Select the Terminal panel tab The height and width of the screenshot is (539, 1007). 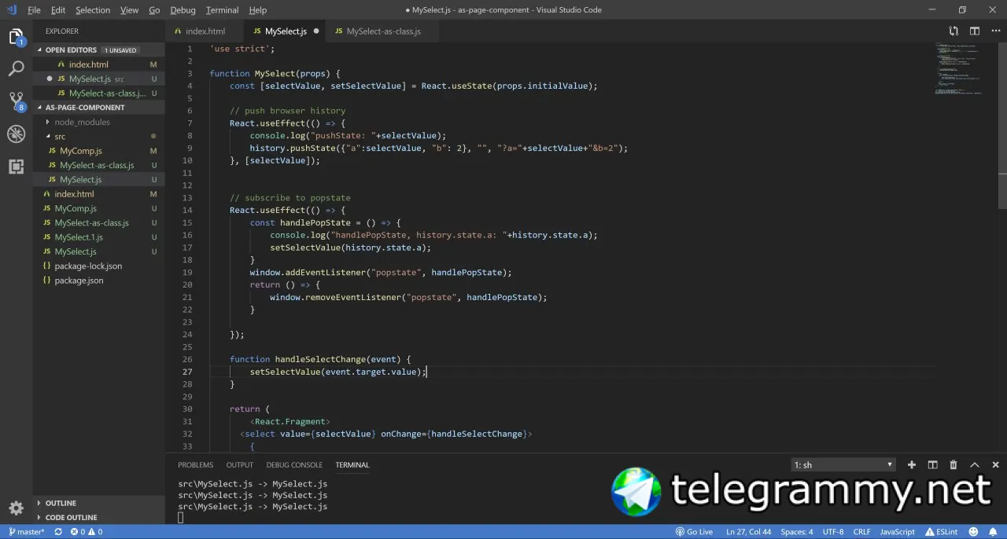tap(352, 465)
